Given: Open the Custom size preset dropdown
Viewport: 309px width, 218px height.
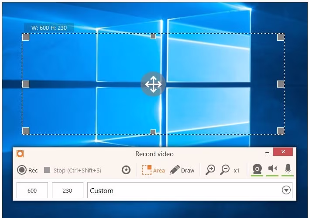Looking at the screenshot, I should click(190, 190).
